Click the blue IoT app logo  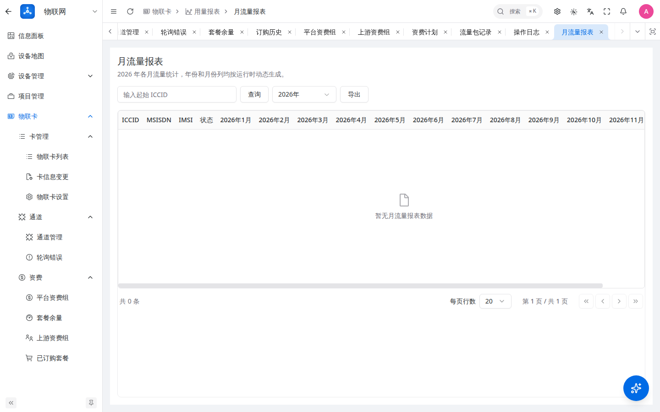pos(27,11)
